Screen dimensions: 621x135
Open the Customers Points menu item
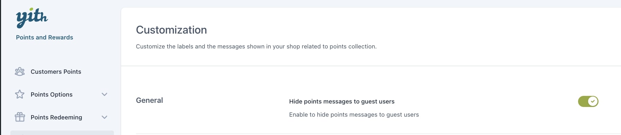coord(56,72)
